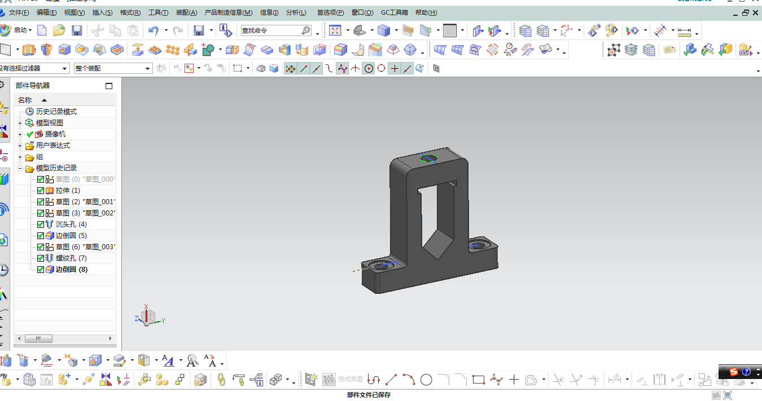Viewport: 762px width, 401px height.
Task: Uncheck the 拉伸 (1) feature checkbox
Action: pos(41,191)
